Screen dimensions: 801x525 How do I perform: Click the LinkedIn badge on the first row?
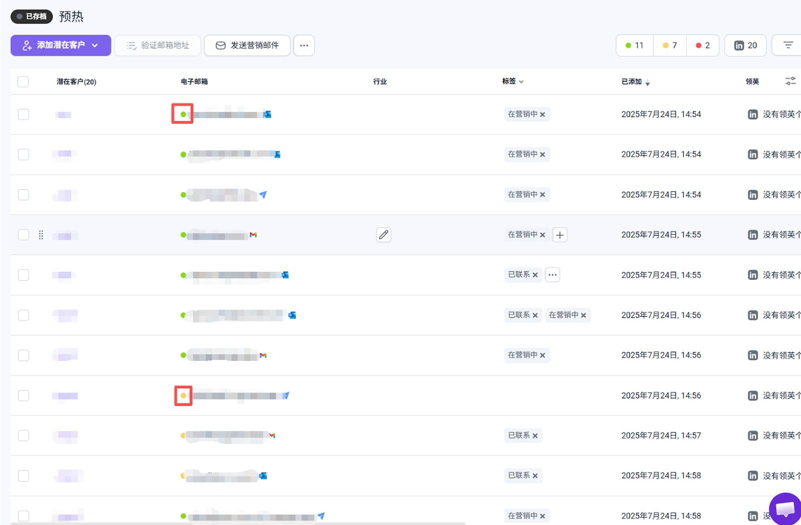(x=752, y=114)
